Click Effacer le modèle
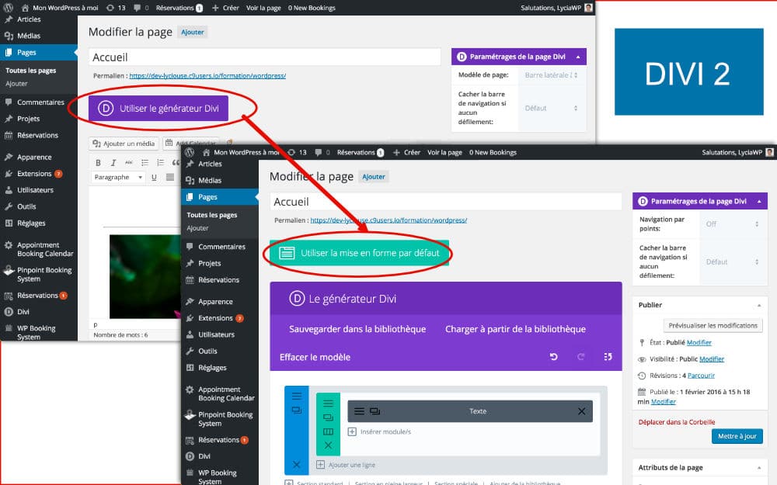 point(315,357)
